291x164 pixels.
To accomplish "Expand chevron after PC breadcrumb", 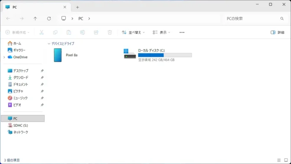I will coord(89,19).
